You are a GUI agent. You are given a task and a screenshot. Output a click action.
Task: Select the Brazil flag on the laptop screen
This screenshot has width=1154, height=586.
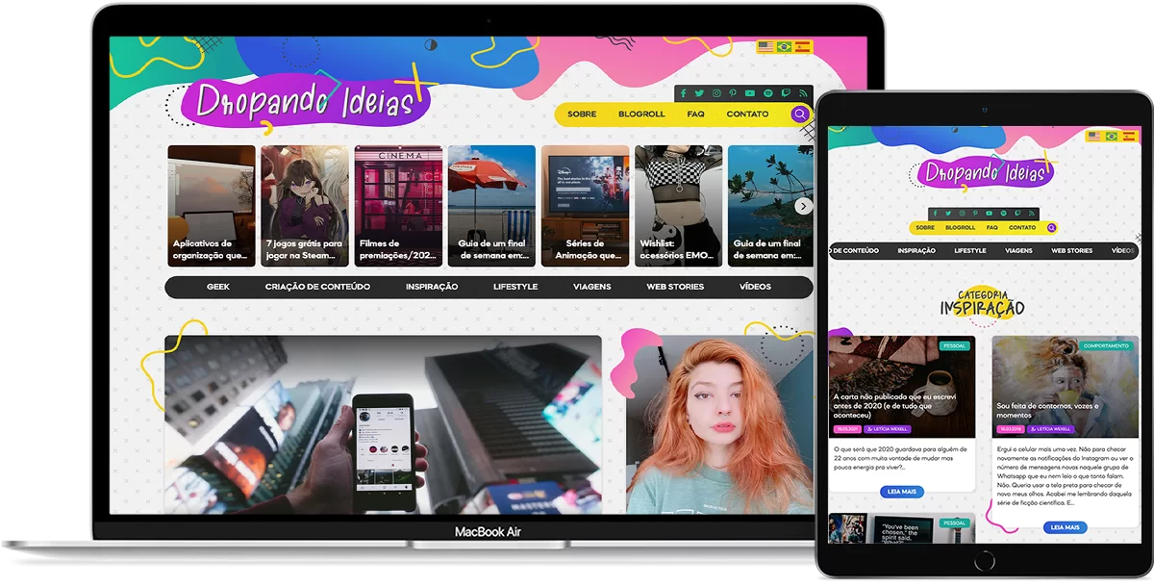785,46
